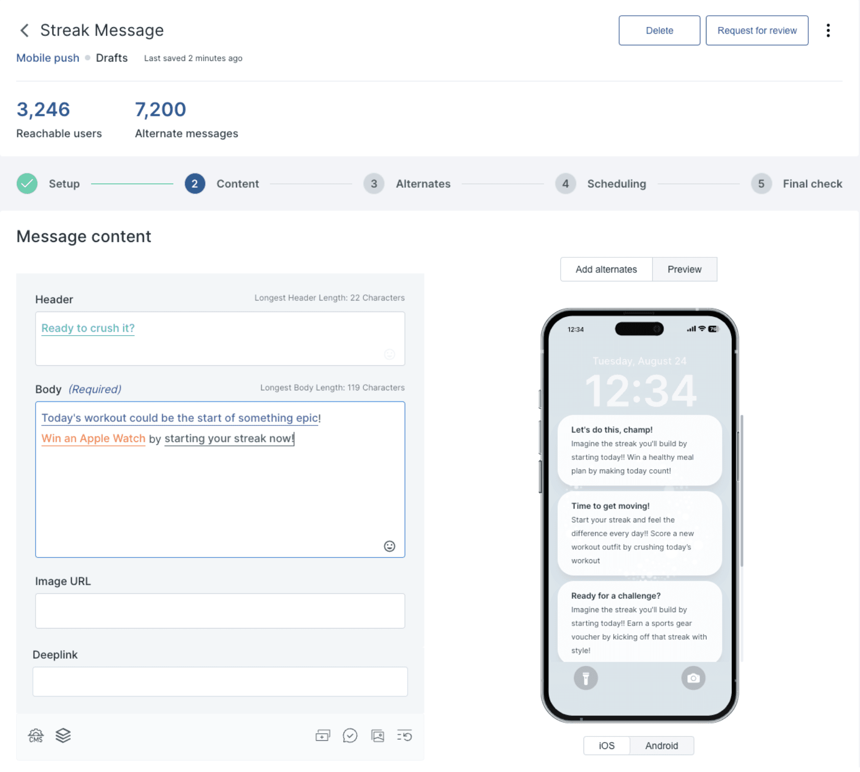Open the CMS cloud icon in bottom toolbar
This screenshot has height=772, width=860.
[36, 736]
